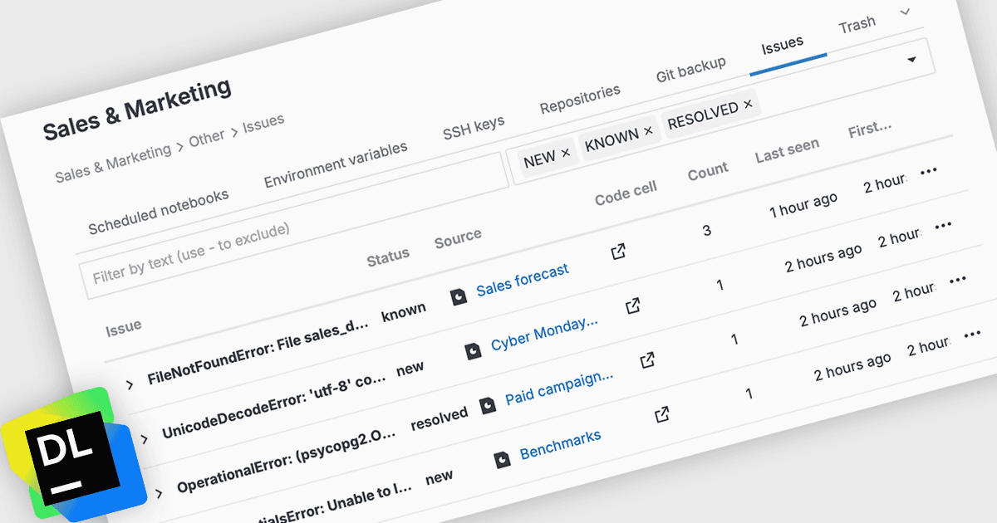The image size is (997, 523).
Task: Click notebook icon beside Benchmarks
Action: point(502,458)
